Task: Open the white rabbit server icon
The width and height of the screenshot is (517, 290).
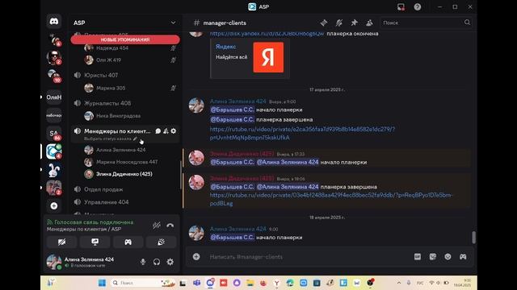Action: click(54, 170)
